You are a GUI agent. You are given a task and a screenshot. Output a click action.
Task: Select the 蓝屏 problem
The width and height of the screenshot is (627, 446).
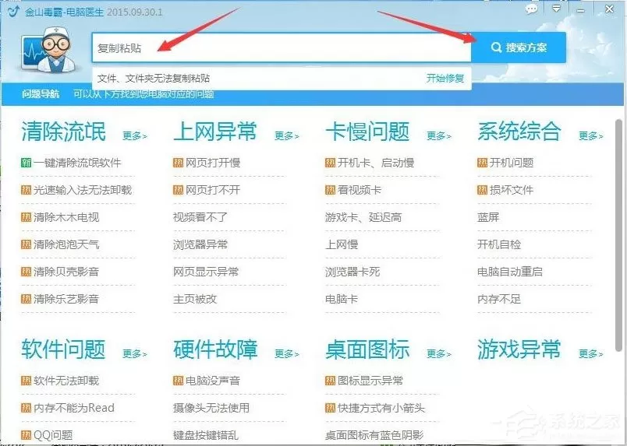coord(488,217)
